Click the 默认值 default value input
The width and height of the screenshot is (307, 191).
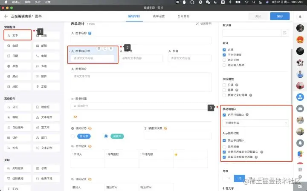pos(252,33)
